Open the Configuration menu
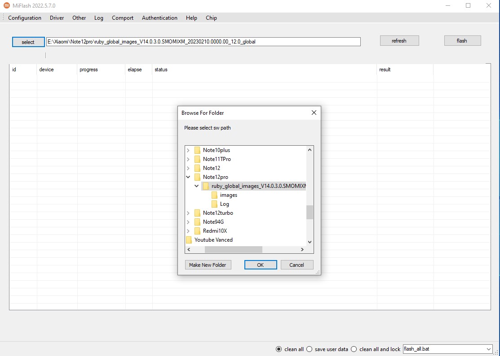 tap(25, 18)
